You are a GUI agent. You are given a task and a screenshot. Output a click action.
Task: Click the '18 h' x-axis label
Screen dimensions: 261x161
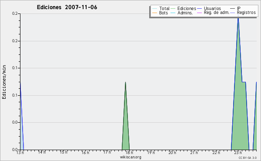point(129,152)
